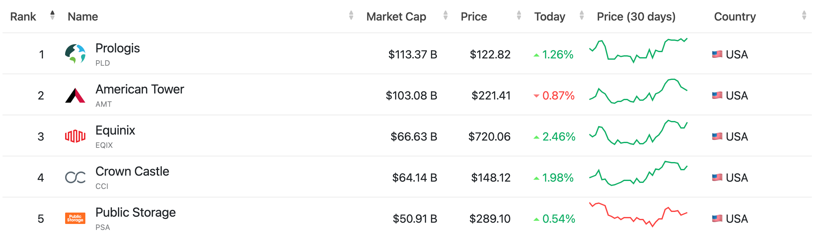Screen dimensions: 815x235
Task: Click the Prologis 30-day price sparkline
Action: [x=638, y=51]
